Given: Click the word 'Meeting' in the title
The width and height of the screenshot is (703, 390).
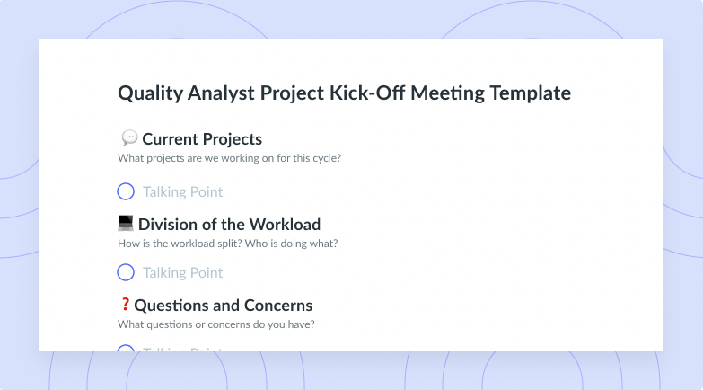Looking at the screenshot, I should click(x=447, y=93).
